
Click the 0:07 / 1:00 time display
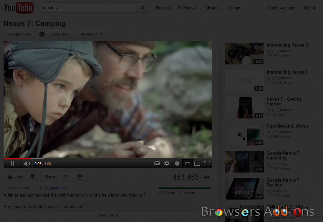tap(43, 164)
